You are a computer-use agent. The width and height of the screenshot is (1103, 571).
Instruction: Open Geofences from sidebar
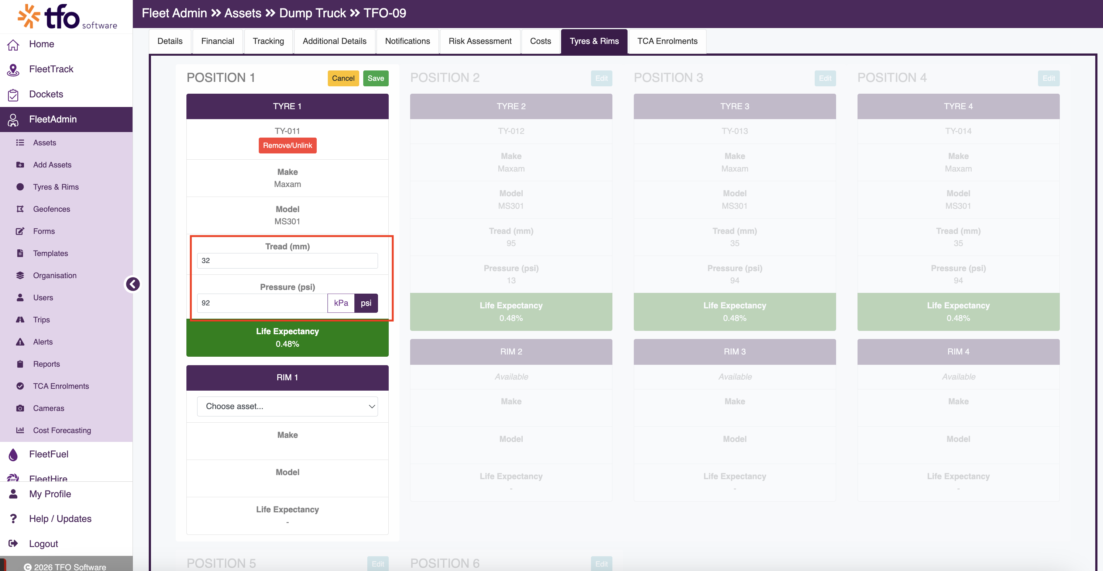pos(51,209)
